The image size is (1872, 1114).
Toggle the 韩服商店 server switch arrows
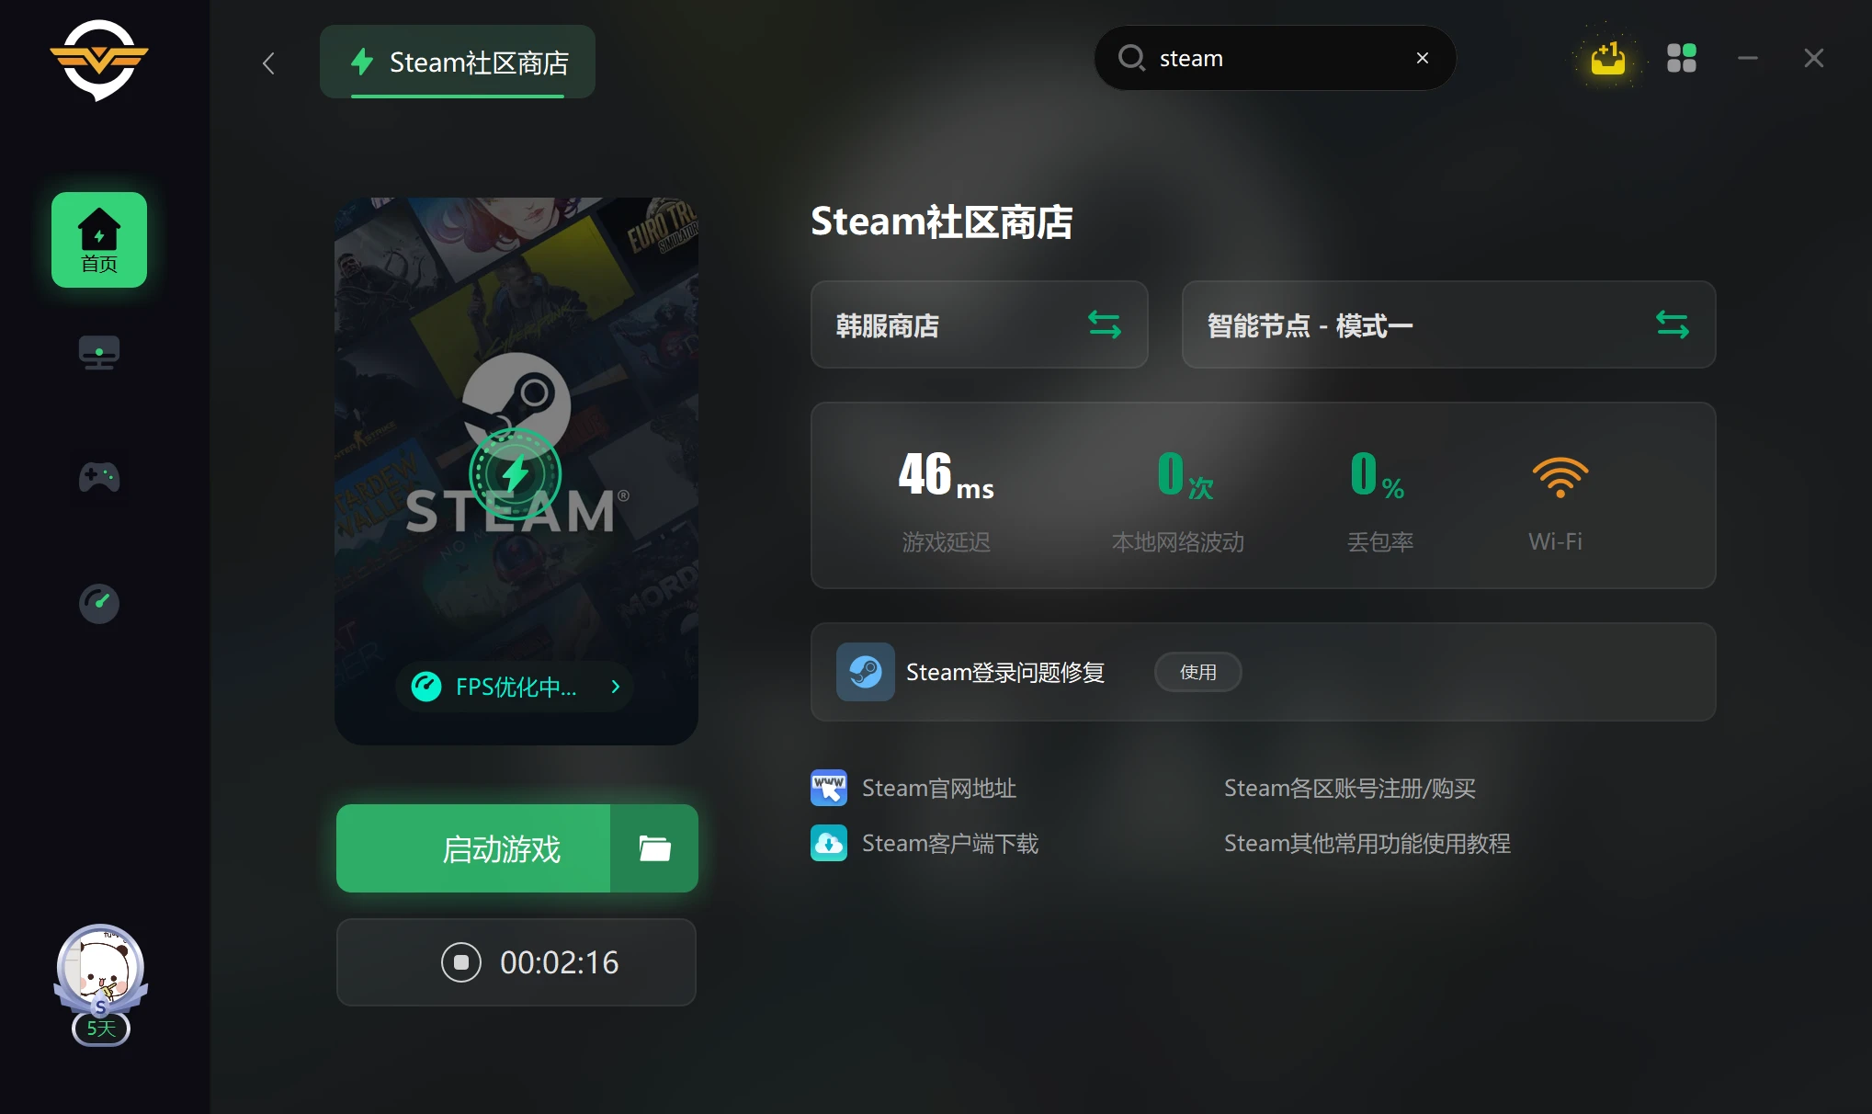click(x=1105, y=324)
